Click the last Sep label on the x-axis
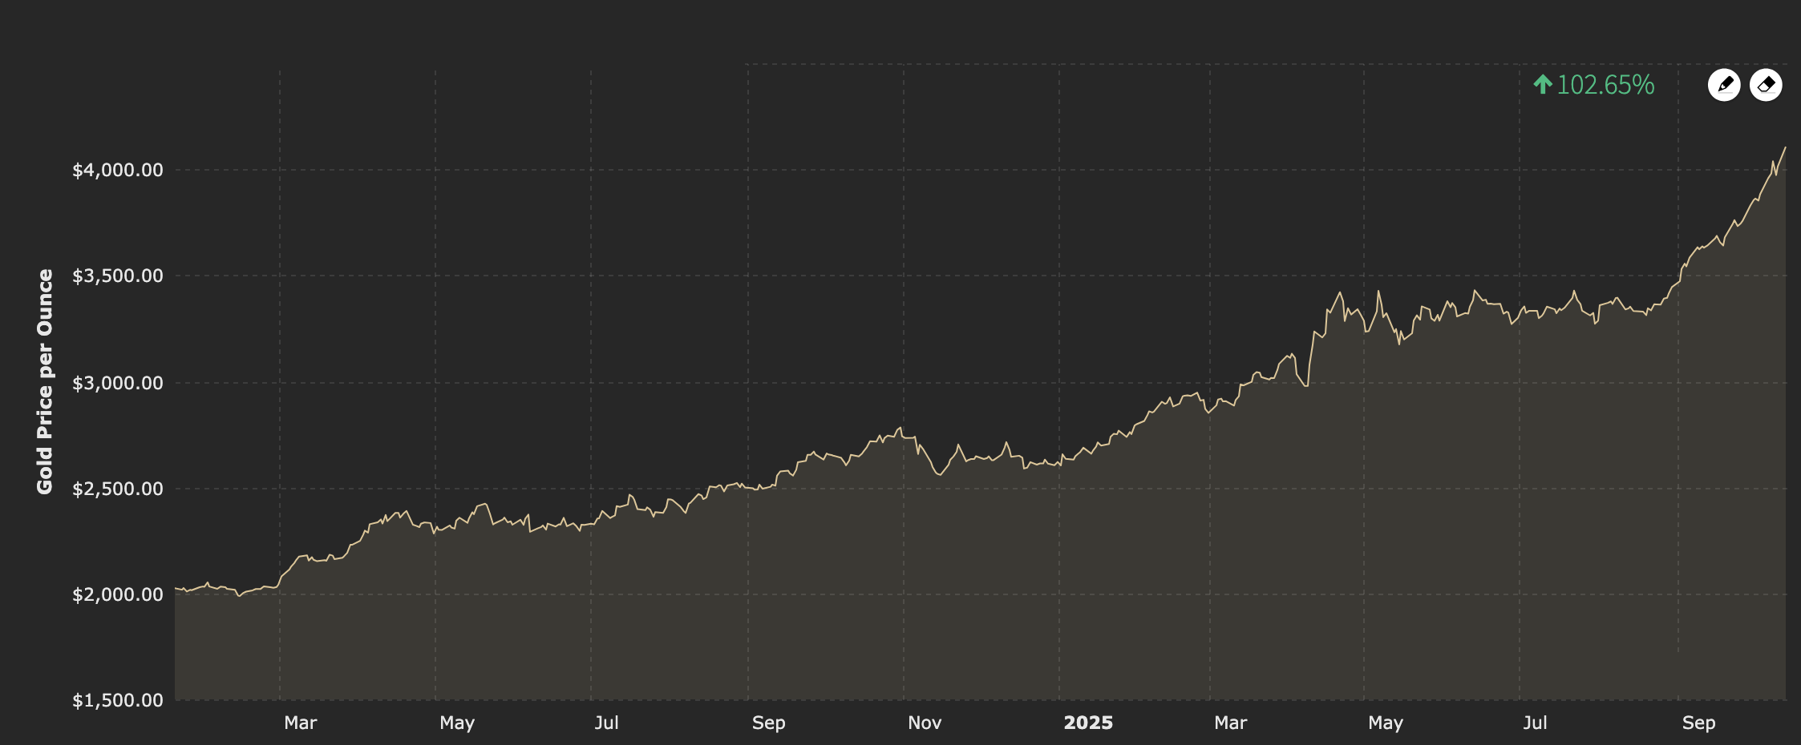 tap(1698, 723)
